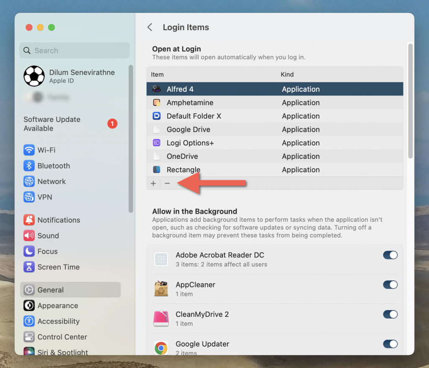Viewport: 429px width, 368px height.
Task: Toggle CleanMyDrive 2 background item
Action: point(390,314)
